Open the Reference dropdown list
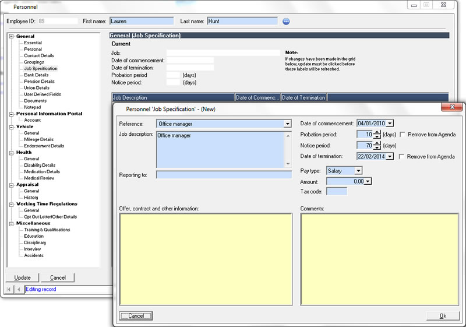The image size is (466, 327). [287, 124]
